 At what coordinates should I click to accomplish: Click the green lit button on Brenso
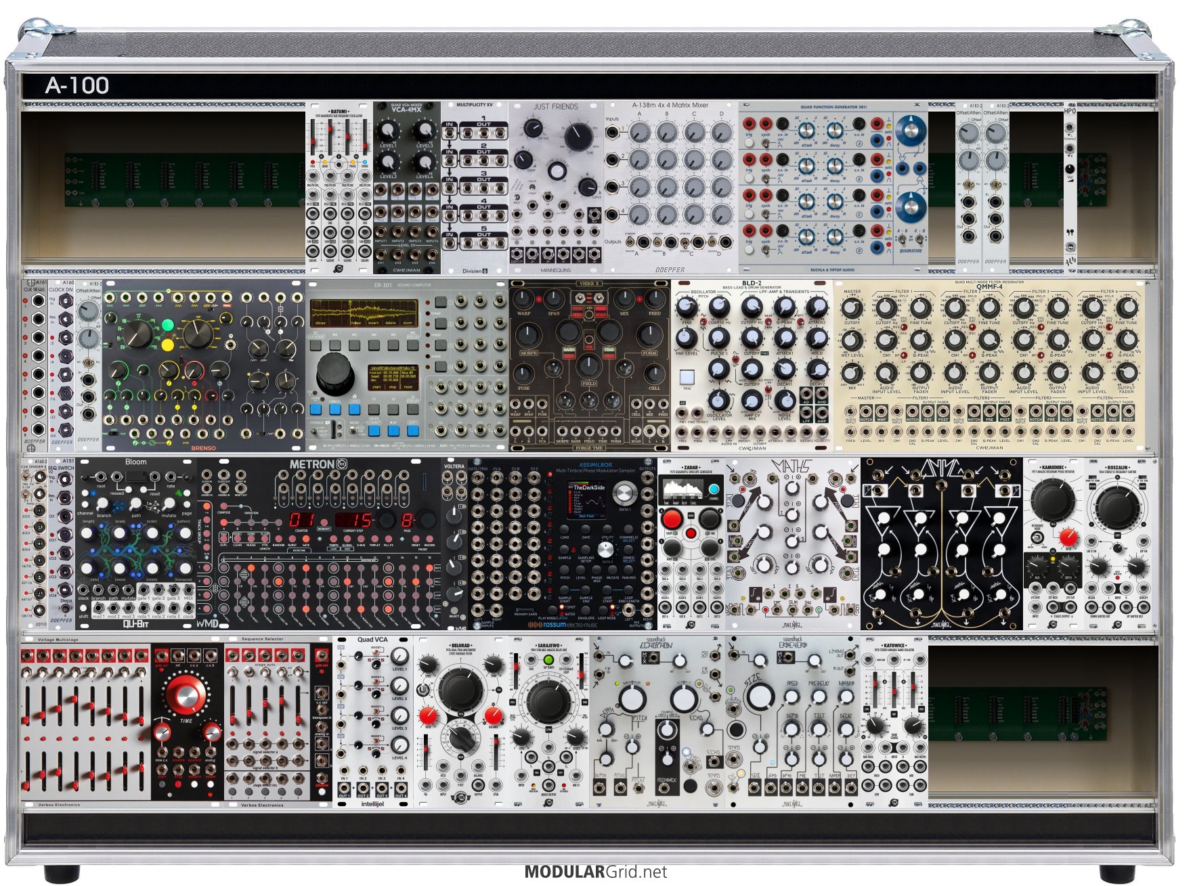coord(167,326)
